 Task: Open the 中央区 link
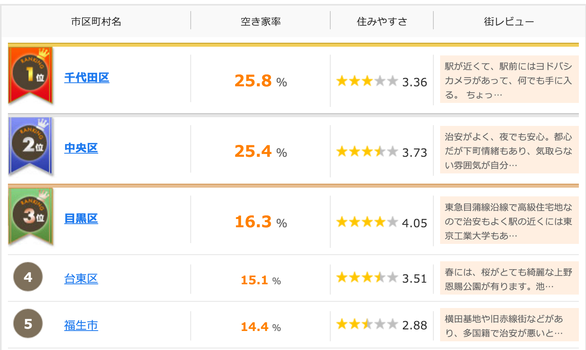(81, 148)
